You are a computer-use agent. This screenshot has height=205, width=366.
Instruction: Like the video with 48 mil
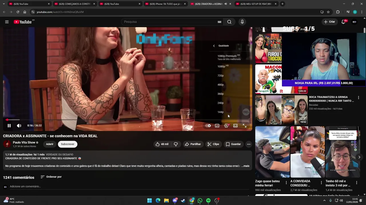(162, 144)
